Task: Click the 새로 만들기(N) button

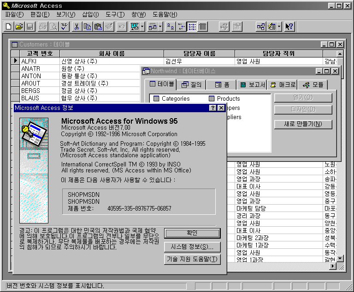Action: pyautogui.click(x=303, y=124)
